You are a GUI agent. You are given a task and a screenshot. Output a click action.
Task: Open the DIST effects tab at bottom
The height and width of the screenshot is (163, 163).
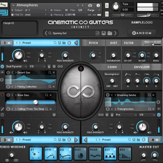pos(80,154)
